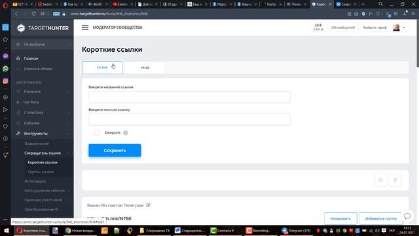The image size is (419, 236).
Task: Open Сокращалка ТХ folder in taskbar
Action: (x=155, y=230)
